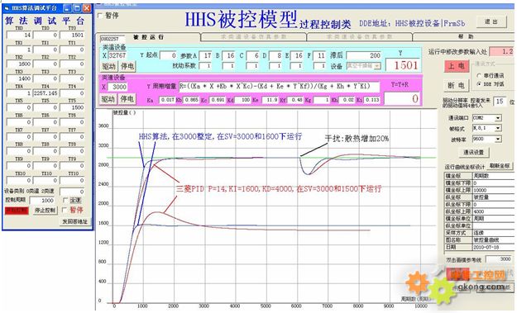Click the 滞后 field containing 200
The width and height of the screenshot is (517, 313).
[x=363, y=55]
